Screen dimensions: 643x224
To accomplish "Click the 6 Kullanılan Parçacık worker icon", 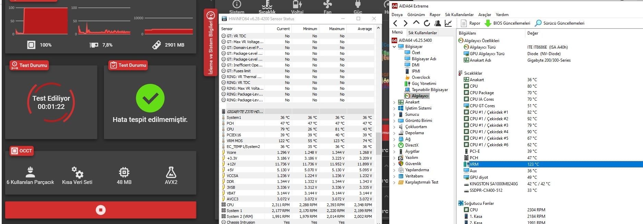I will click(30, 172).
